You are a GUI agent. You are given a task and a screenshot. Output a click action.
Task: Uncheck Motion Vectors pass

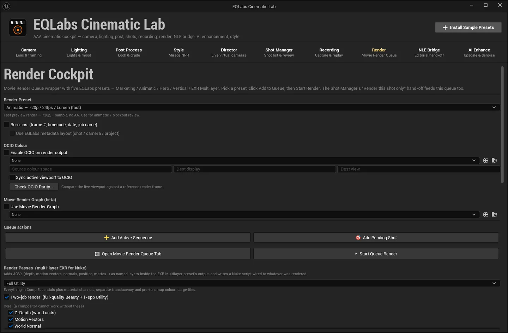11,319
